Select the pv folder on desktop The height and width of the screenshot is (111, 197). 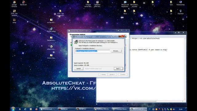(x=171, y=12)
